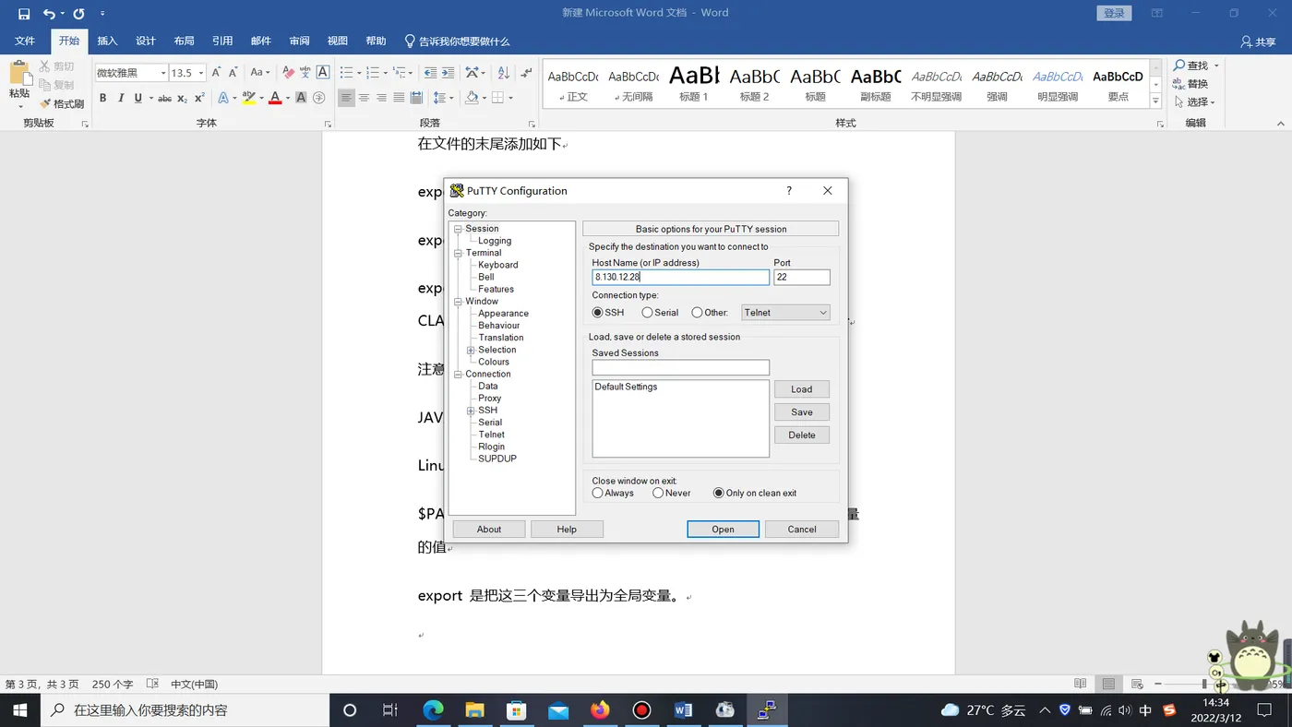
Task: Increase paragraph indent
Action: tap(448, 72)
